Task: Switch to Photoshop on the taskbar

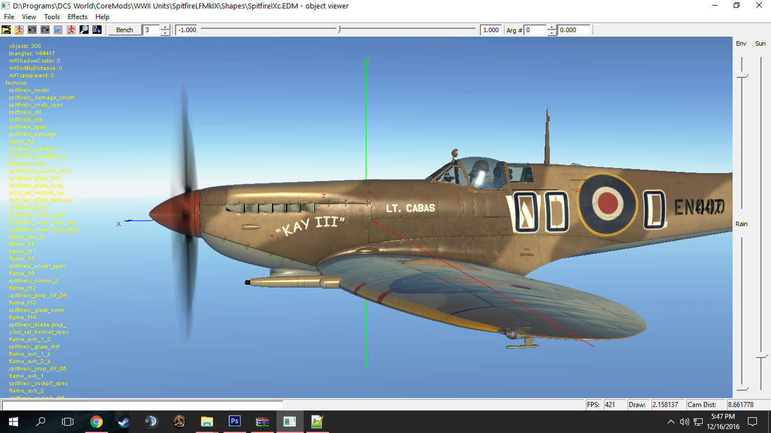Action: tap(235, 422)
